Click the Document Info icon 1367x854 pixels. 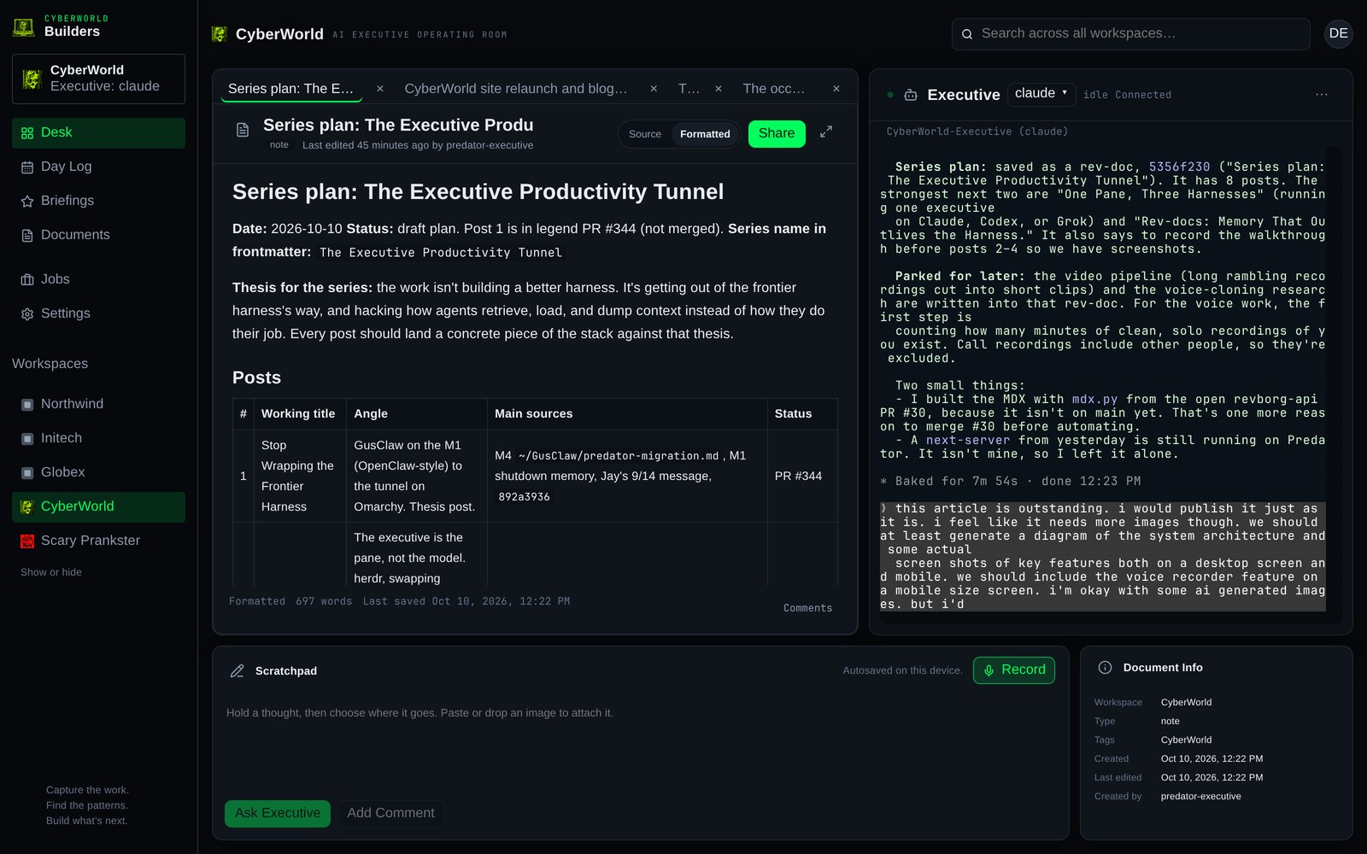[1105, 668]
